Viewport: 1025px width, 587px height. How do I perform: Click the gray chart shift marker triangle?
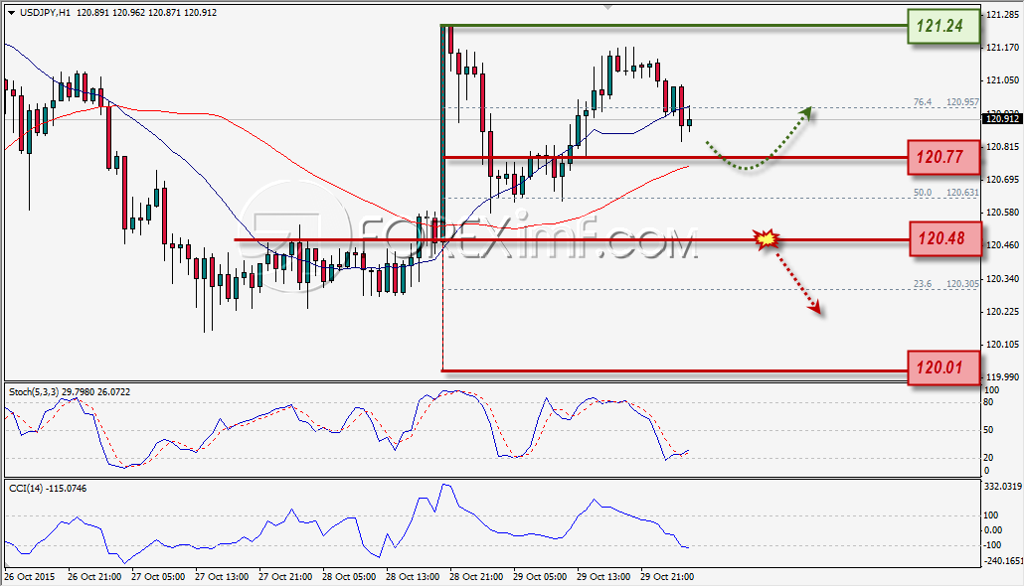(607, 7)
